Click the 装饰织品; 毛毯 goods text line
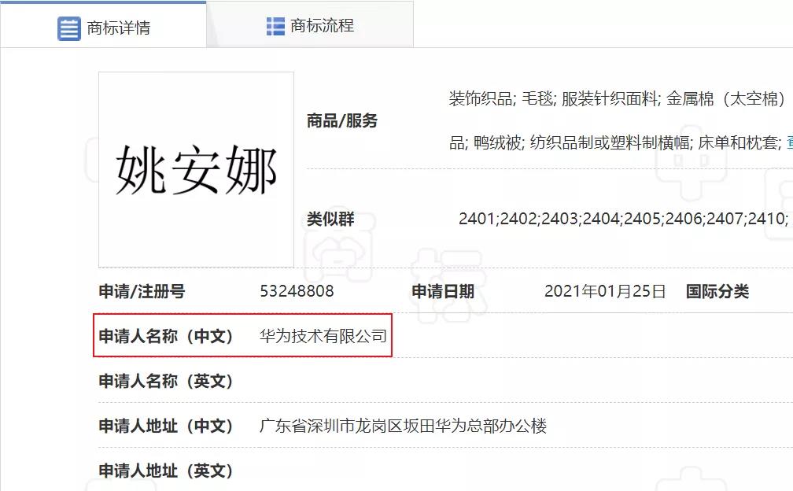The width and height of the screenshot is (793, 491). coord(617,98)
